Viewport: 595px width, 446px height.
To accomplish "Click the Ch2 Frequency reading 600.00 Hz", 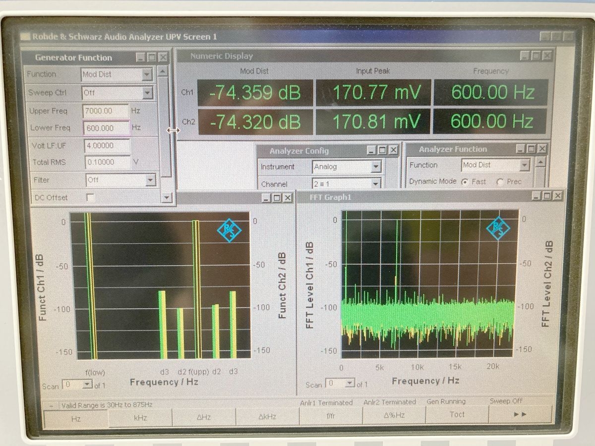I will [x=491, y=121].
